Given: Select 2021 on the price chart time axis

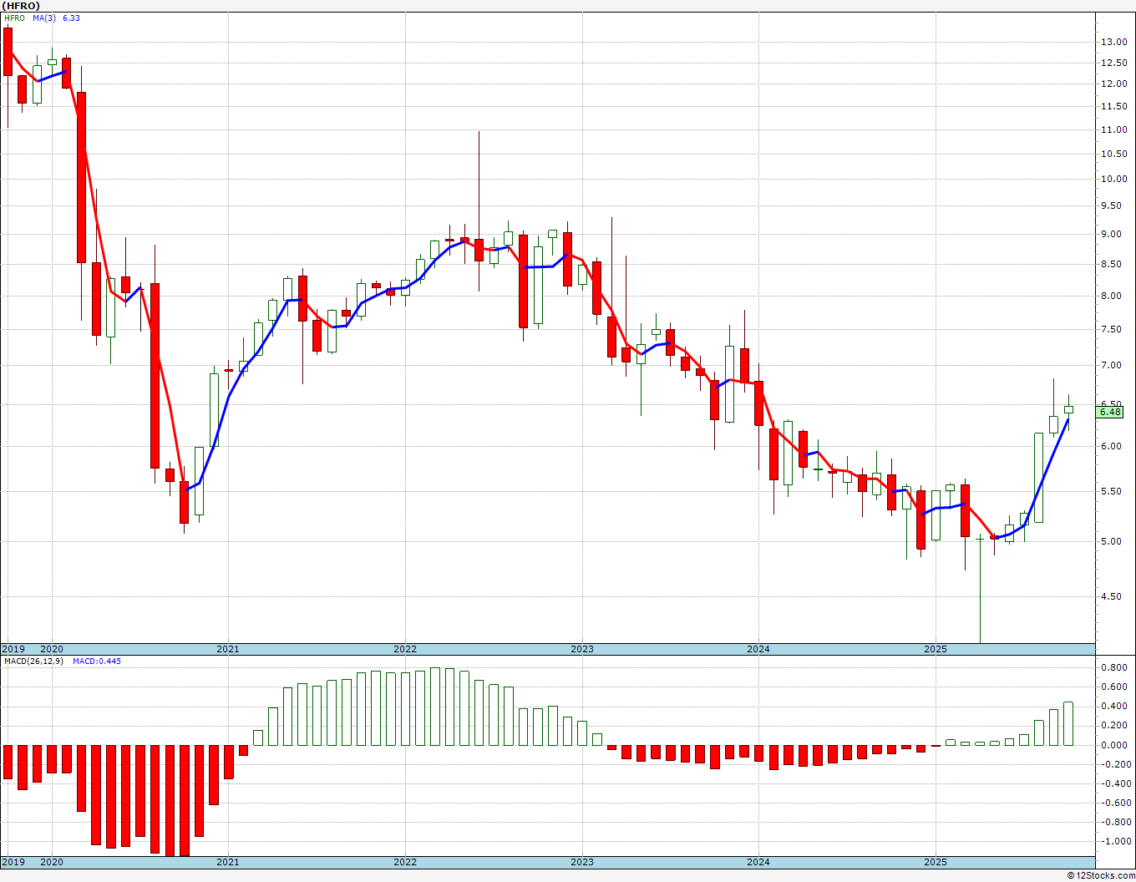Looking at the screenshot, I should 228,649.
